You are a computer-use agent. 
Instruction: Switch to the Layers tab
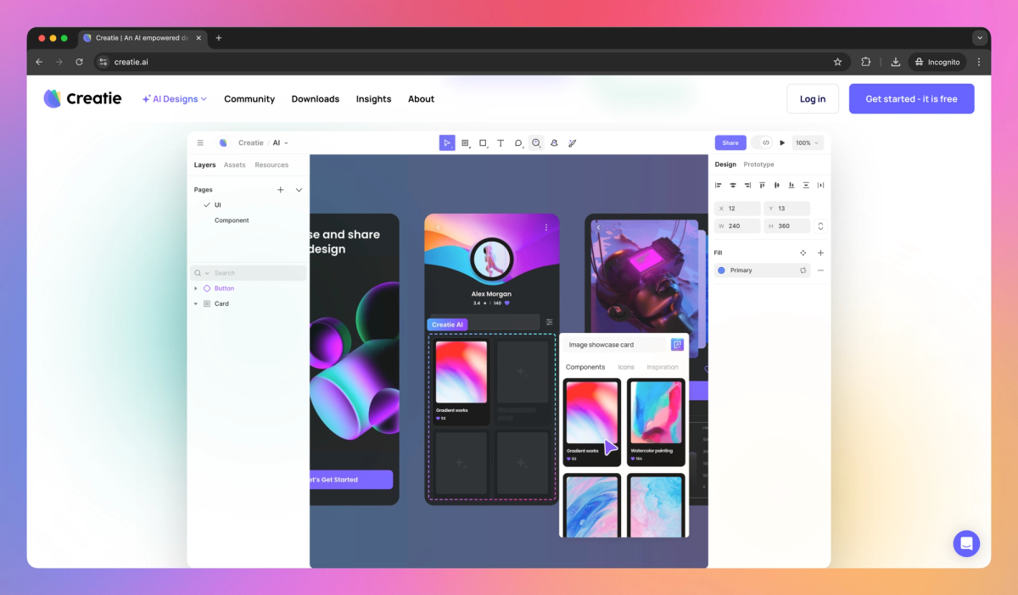(x=204, y=164)
